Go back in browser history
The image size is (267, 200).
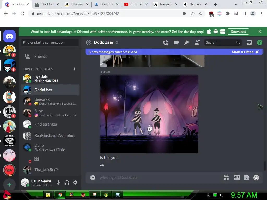[x=6, y=14]
